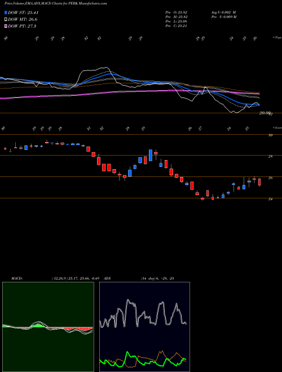The image size is (282, 372).
Task: Open the green MACD histogram chart panel
Action: pyautogui.click(x=48, y=327)
